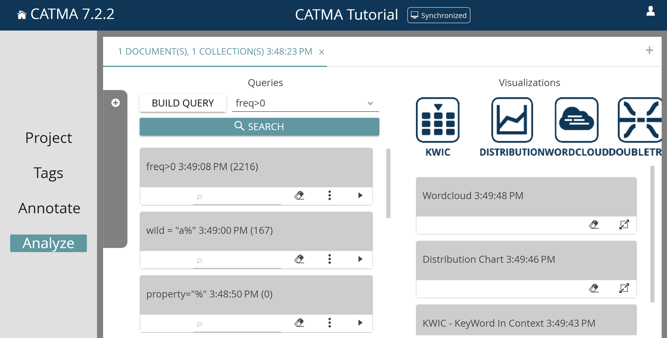Add a new analyze tab with plus icon
Viewport: 667px width, 338px height.
pyautogui.click(x=649, y=50)
